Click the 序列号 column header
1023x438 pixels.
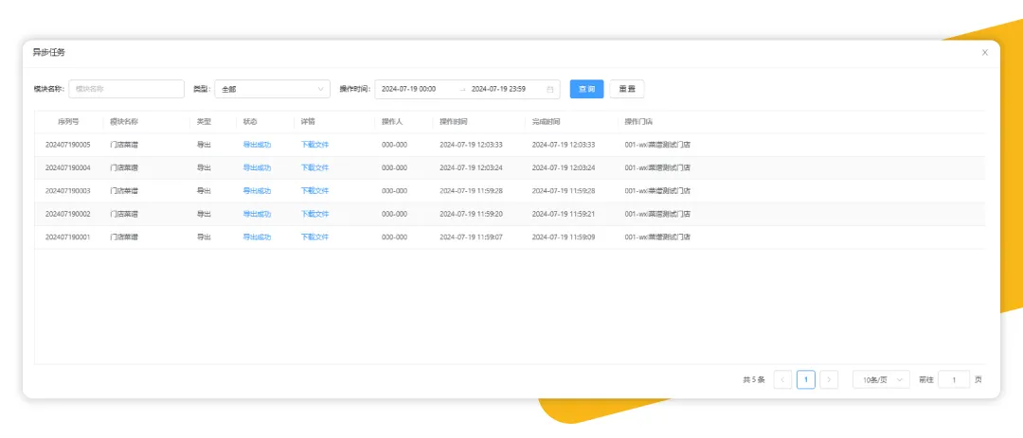68,122
